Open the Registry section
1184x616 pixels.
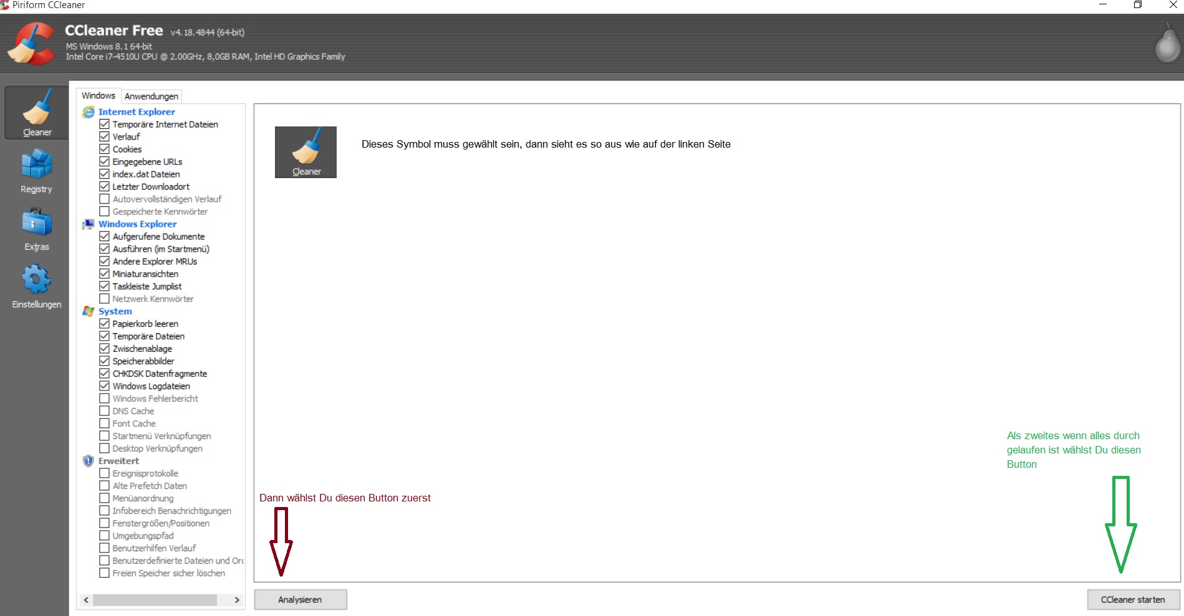point(37,171)
